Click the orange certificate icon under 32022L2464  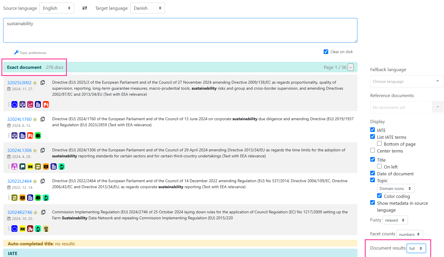click(x=22, y=198)
